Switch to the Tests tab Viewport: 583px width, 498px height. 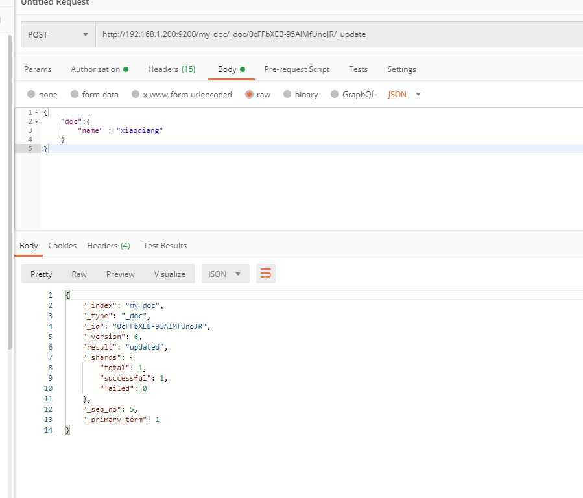[x=358, y=69]
